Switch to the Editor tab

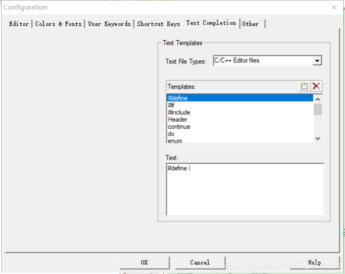[19, 24]
